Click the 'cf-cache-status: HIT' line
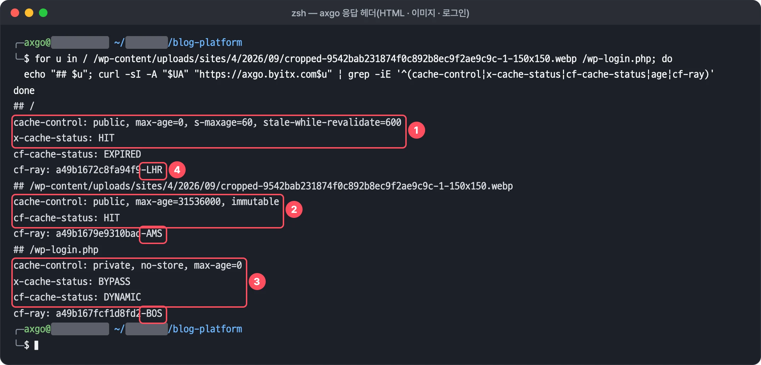 [67, 218]
